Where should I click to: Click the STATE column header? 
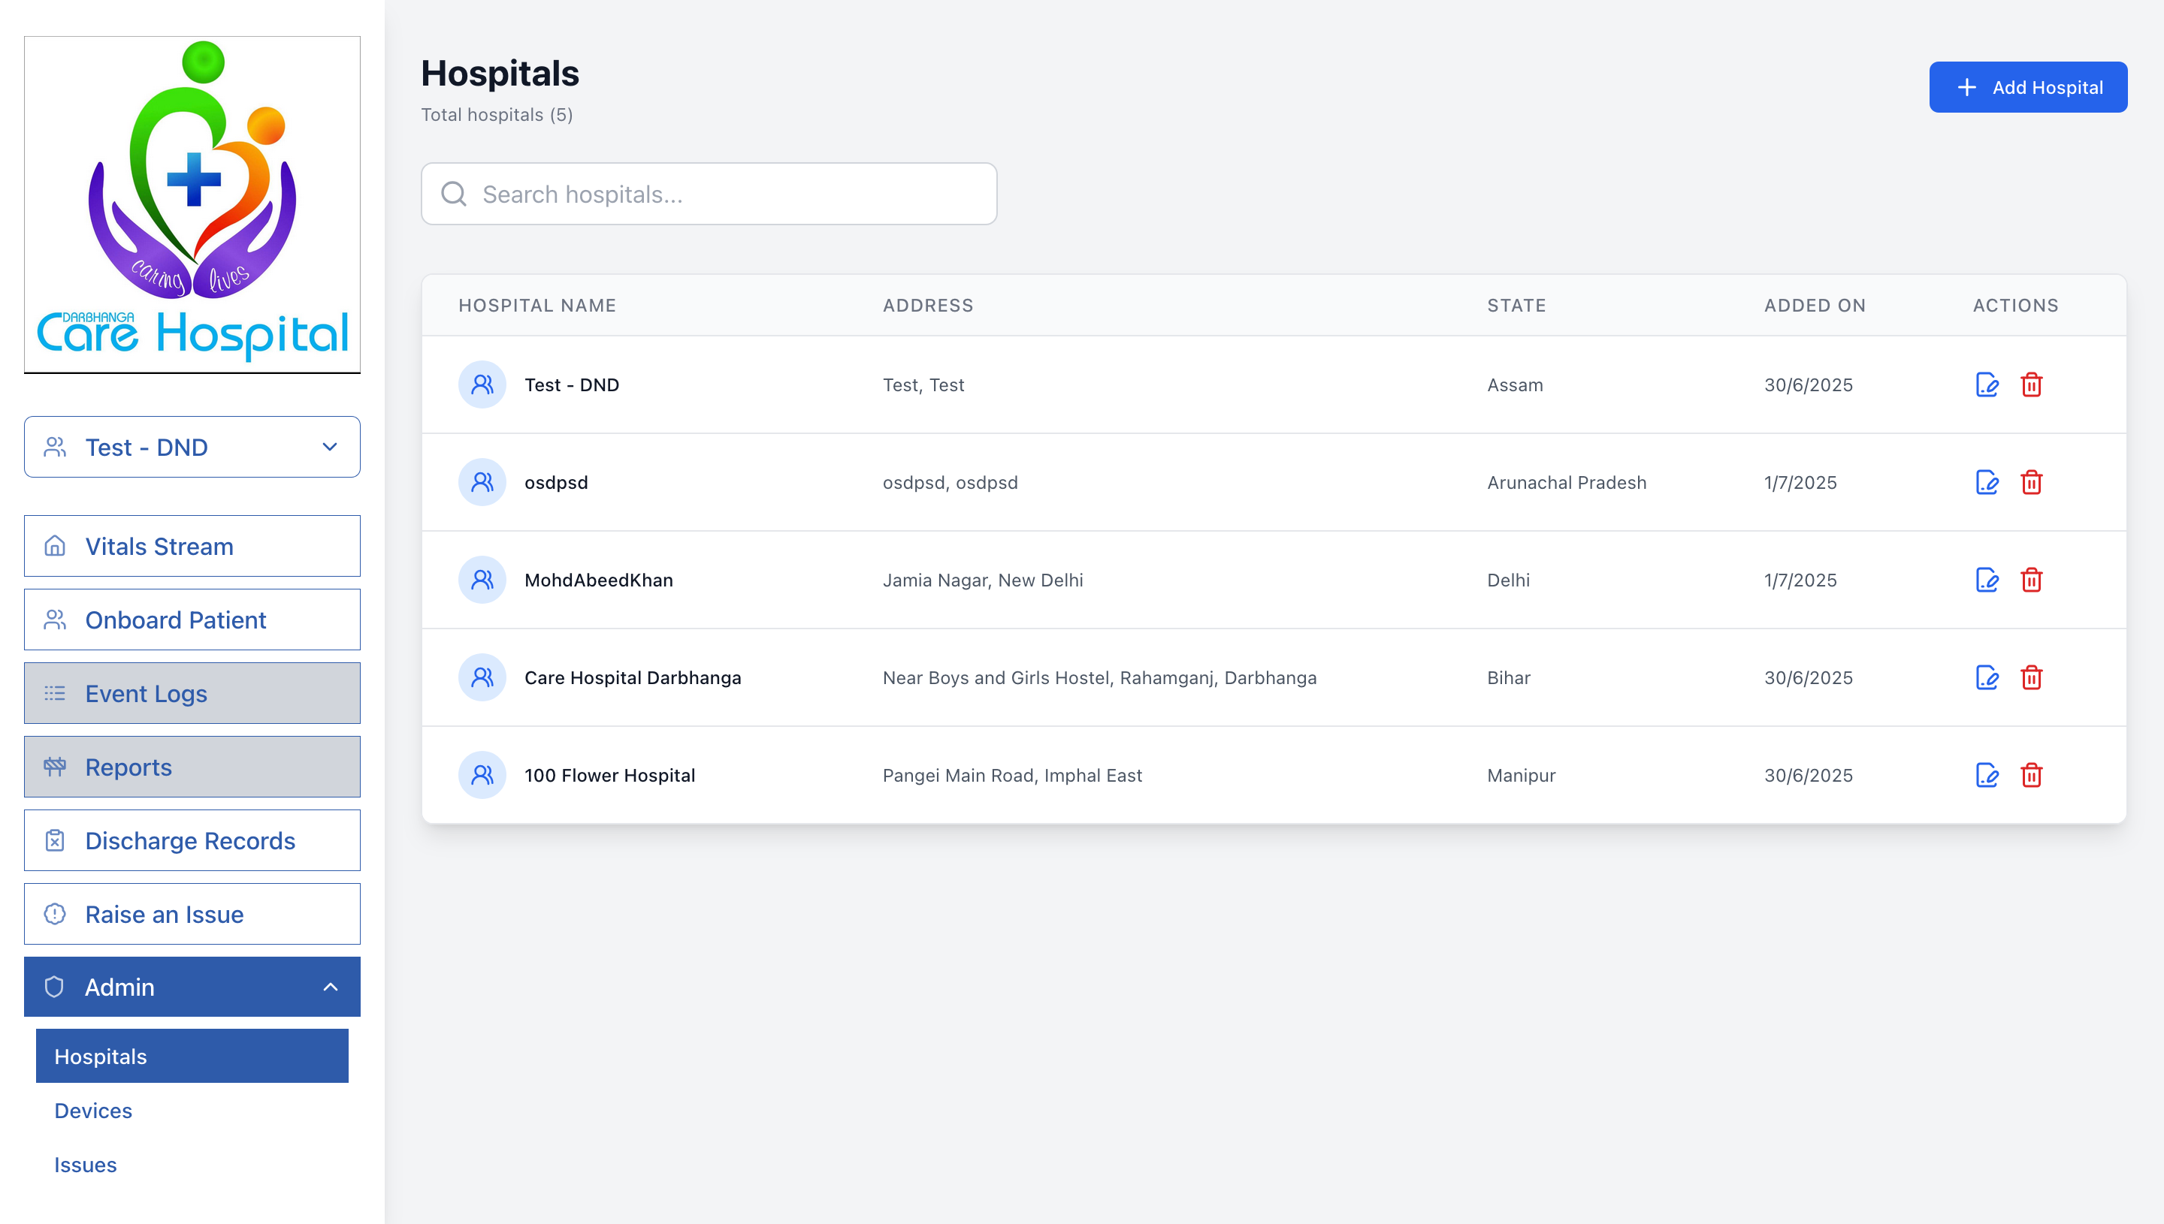[x=1516, y=305]
